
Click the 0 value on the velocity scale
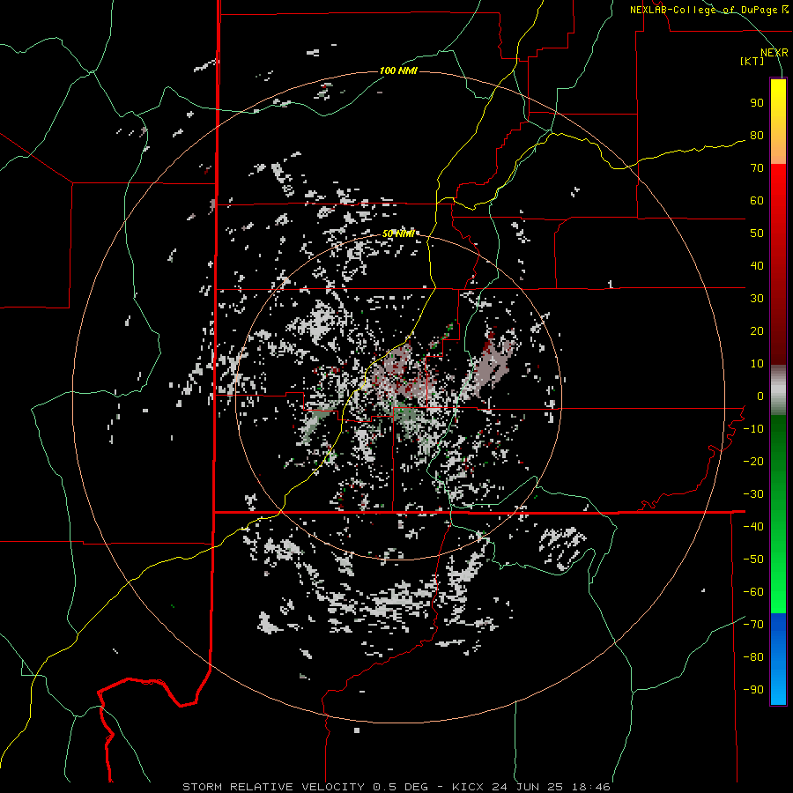[x=760, y=396]
